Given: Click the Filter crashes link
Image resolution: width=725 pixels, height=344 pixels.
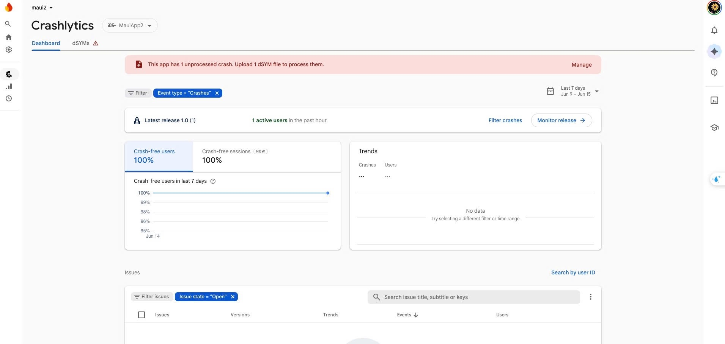Looking at the screenshot, I should click(505, 120).
